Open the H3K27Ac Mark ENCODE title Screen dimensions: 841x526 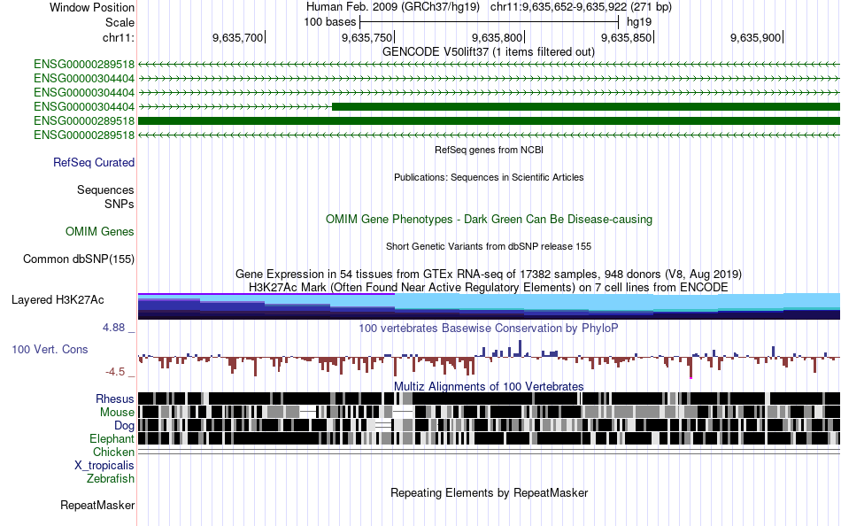[x=489, y=287]
